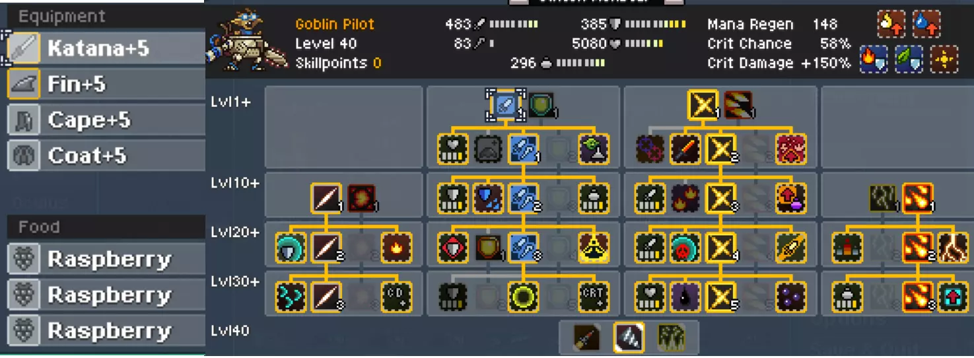This screenshot has width=974, height=358.
Task: Select the green shield skill beside the feather
Action: (x=541, y=105)
